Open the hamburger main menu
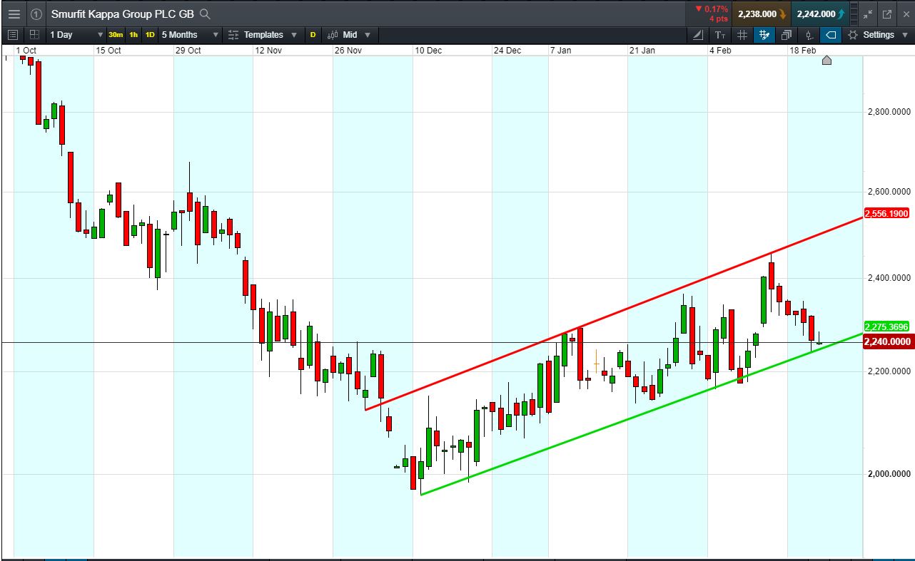915x561 pixels. [14, 14]
